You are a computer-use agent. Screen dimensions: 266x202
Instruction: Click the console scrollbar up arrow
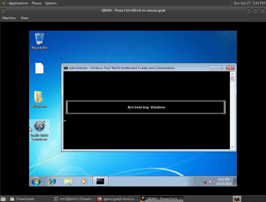[x=232, y=74]
